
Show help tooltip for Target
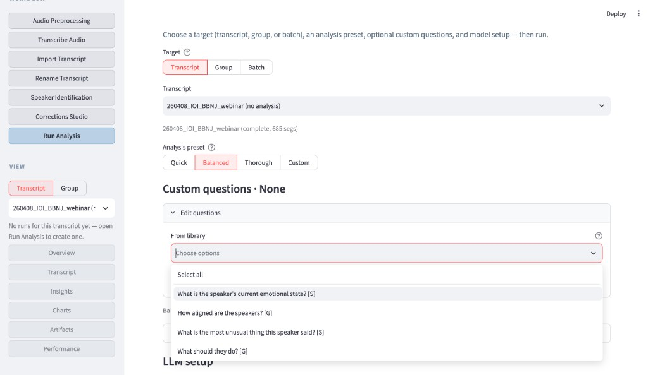(187, 52)
